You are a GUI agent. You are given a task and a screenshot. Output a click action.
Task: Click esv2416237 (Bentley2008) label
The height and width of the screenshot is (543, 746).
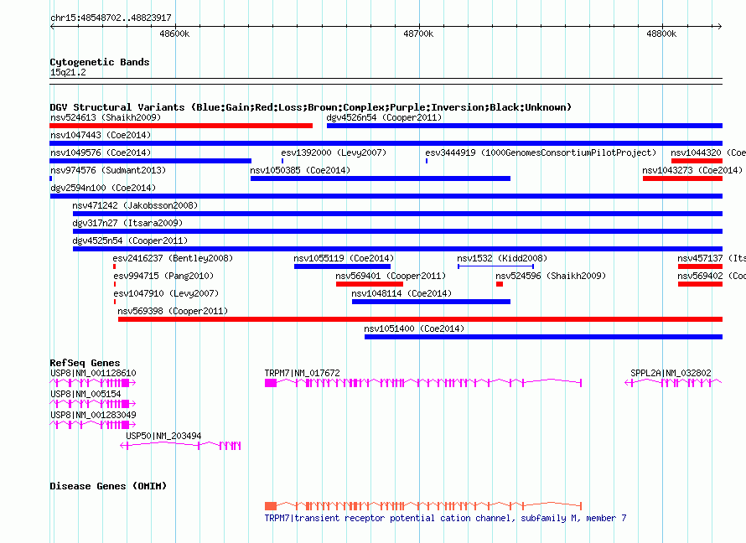pyautogui.click(x=173, y=258)
